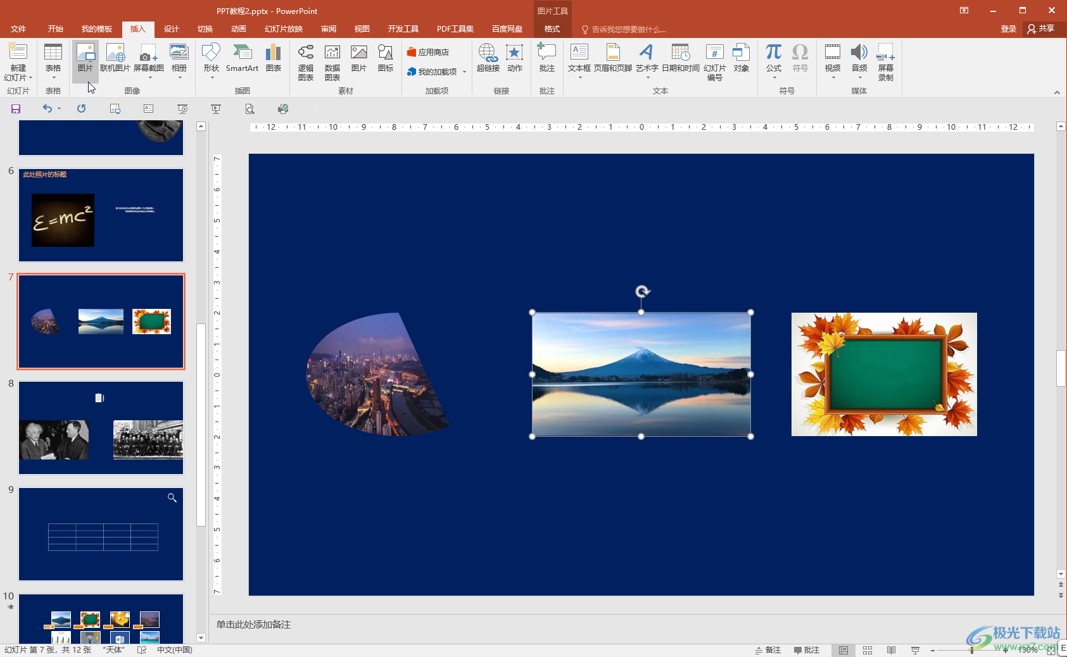Insert a 超链接 hyperlink
The width and height of the screenshot is (1067, 657).
click(488, 58)
